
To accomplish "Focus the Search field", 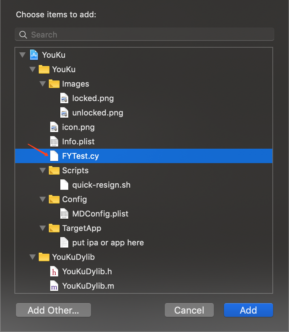I will point(144,35).
